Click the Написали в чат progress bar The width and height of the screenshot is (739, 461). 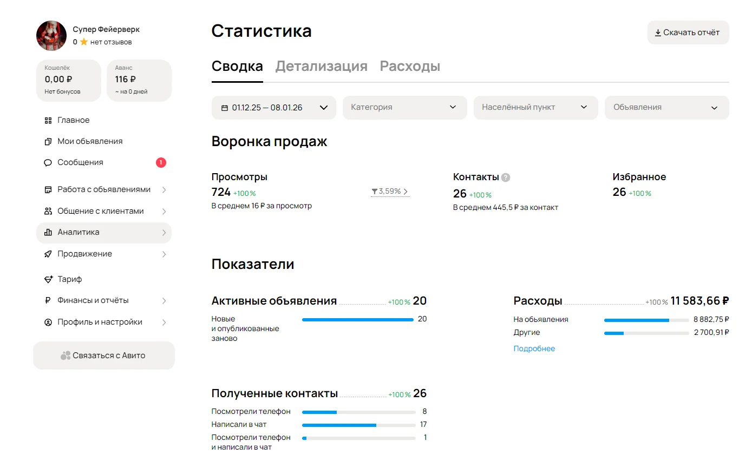359,425
